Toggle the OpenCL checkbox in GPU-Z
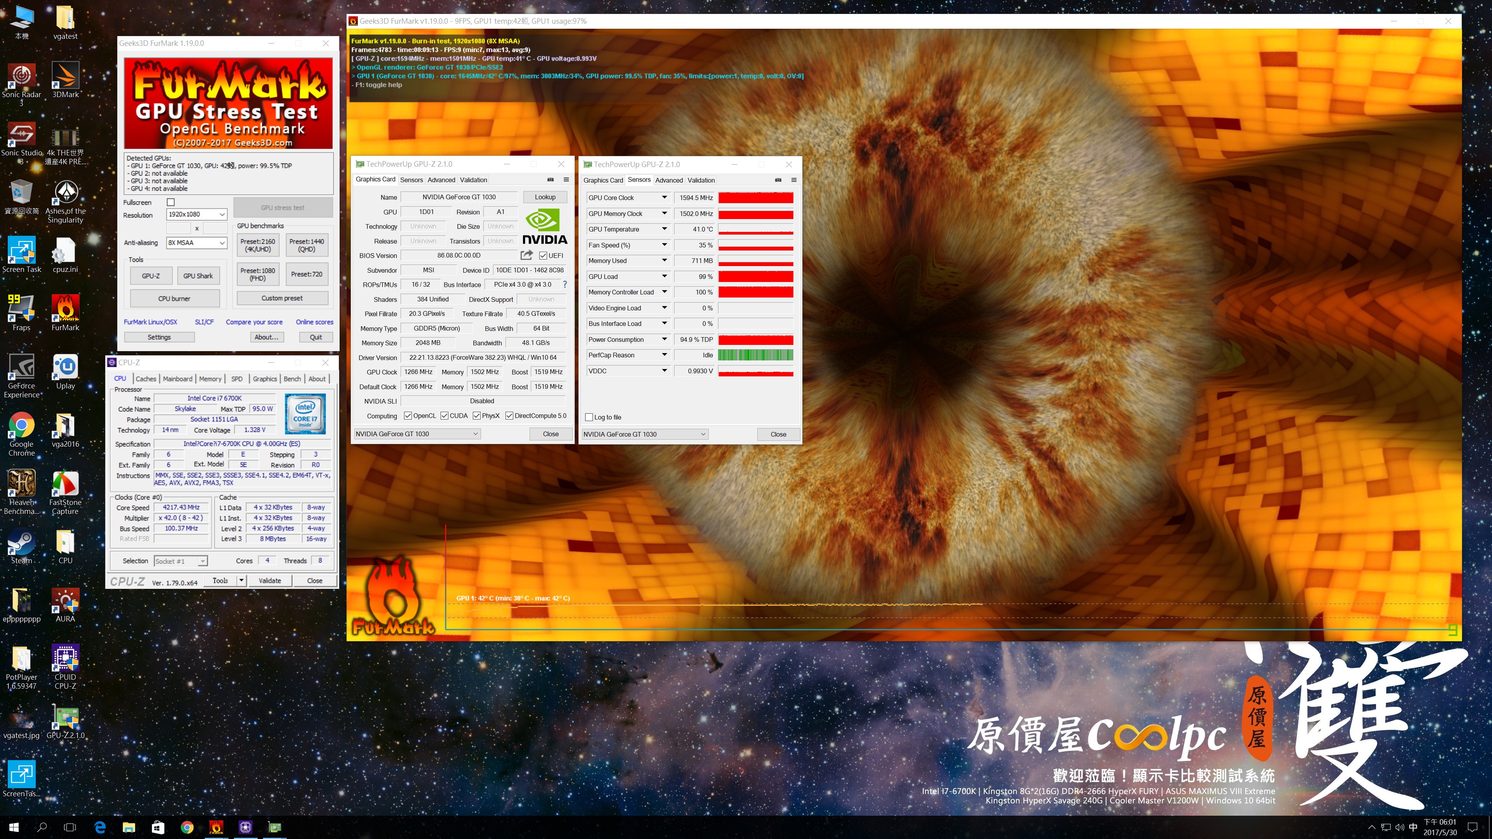 pos(408,416)
